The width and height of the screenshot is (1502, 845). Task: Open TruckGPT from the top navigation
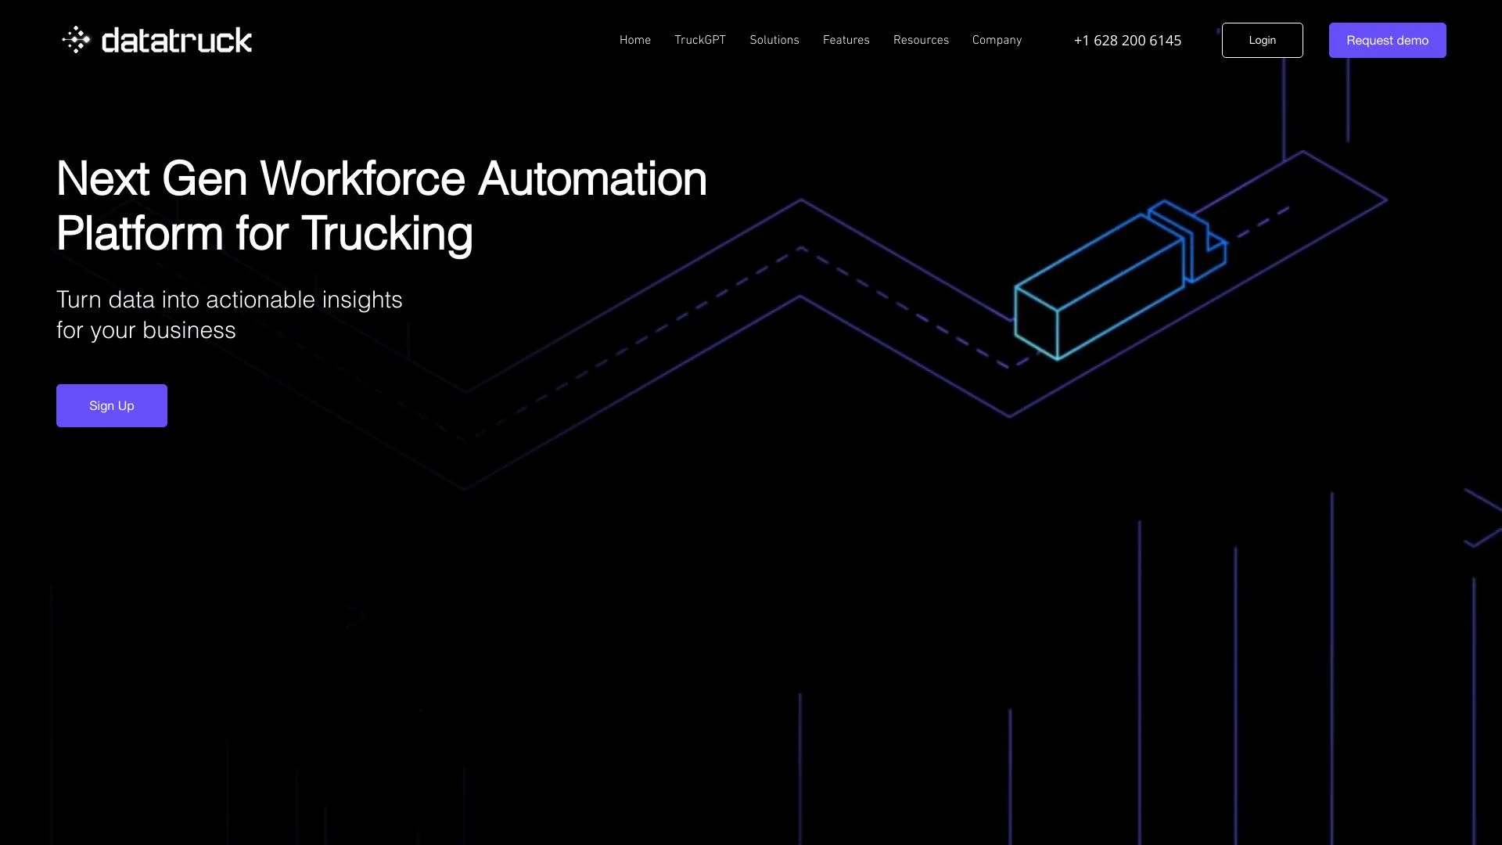pos(700,40)
